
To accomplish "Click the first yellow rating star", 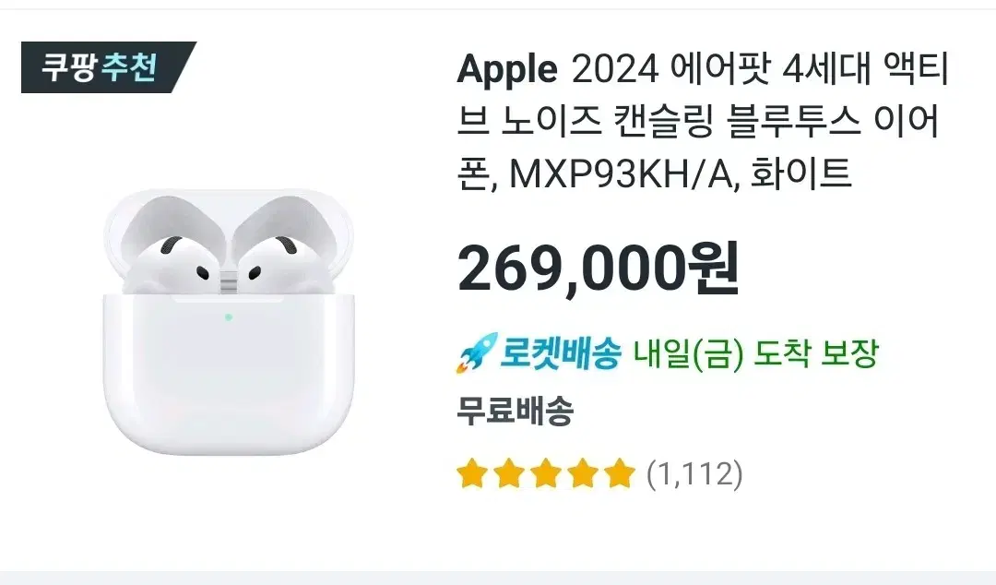I will coord(472,473).
